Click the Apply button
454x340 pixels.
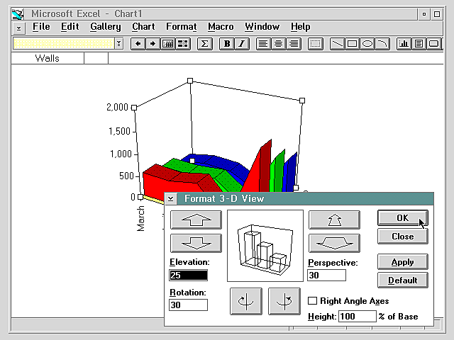pos(402,262)
